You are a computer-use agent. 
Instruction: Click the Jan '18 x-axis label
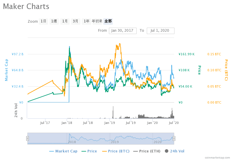click(x=67, y=123)
